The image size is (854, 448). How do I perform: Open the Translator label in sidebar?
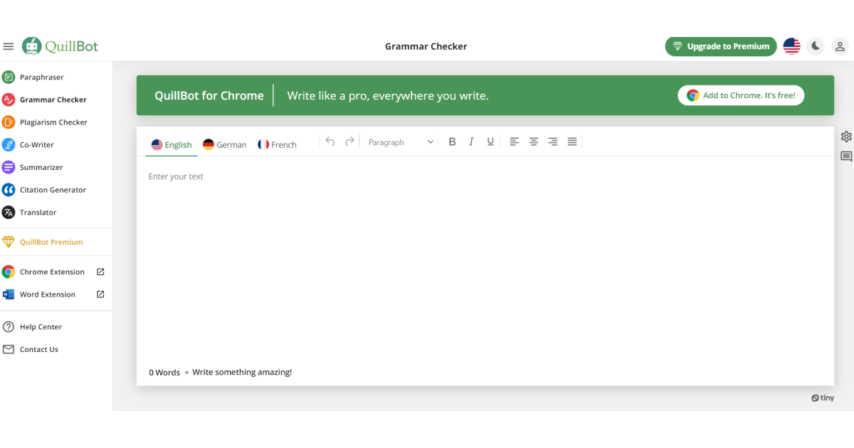(38, 212)
